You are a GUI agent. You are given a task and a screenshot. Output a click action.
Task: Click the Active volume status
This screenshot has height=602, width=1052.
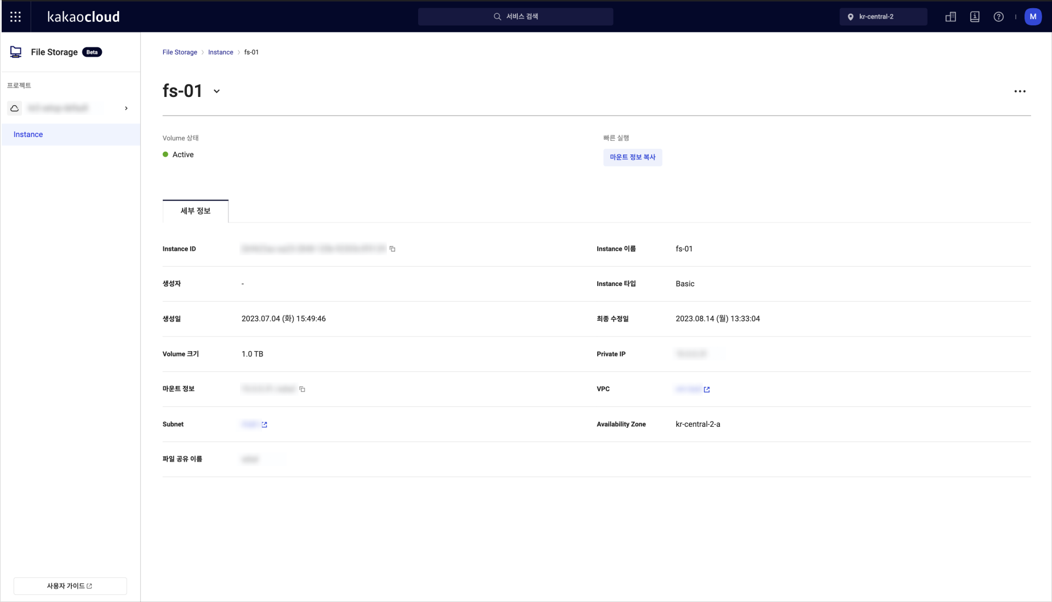coord(178,154)
